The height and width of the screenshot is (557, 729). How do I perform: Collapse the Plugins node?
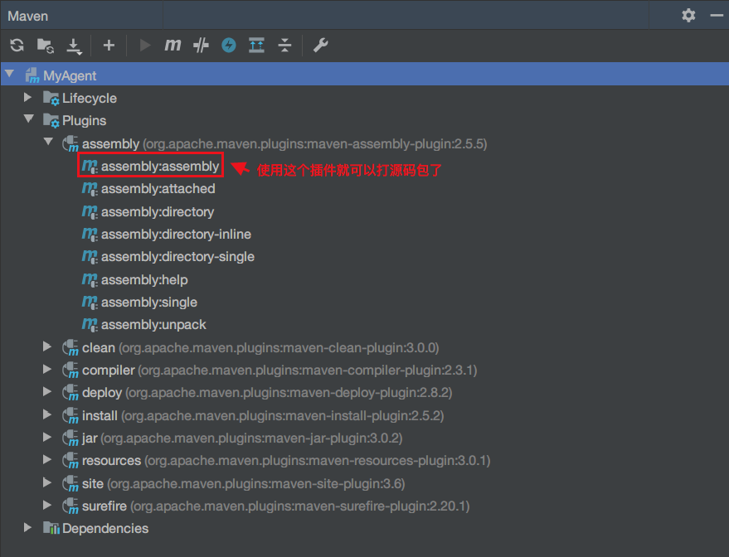[x=29, y=119]
